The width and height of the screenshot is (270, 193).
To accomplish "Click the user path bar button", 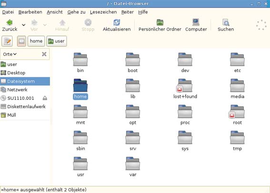I will point(57,41).
